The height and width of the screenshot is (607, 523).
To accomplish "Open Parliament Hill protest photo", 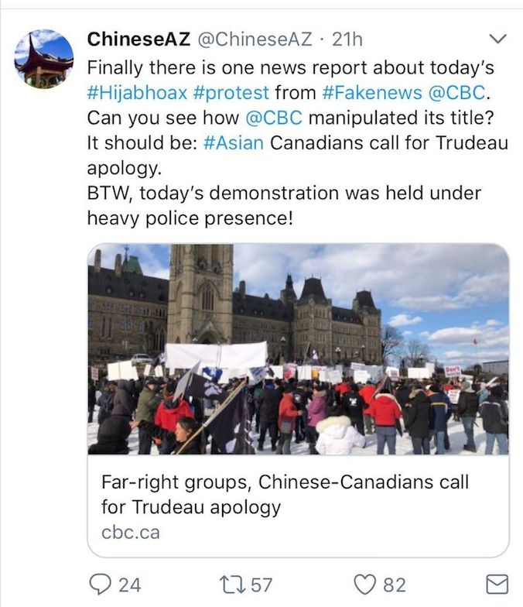I will [298, 349].
